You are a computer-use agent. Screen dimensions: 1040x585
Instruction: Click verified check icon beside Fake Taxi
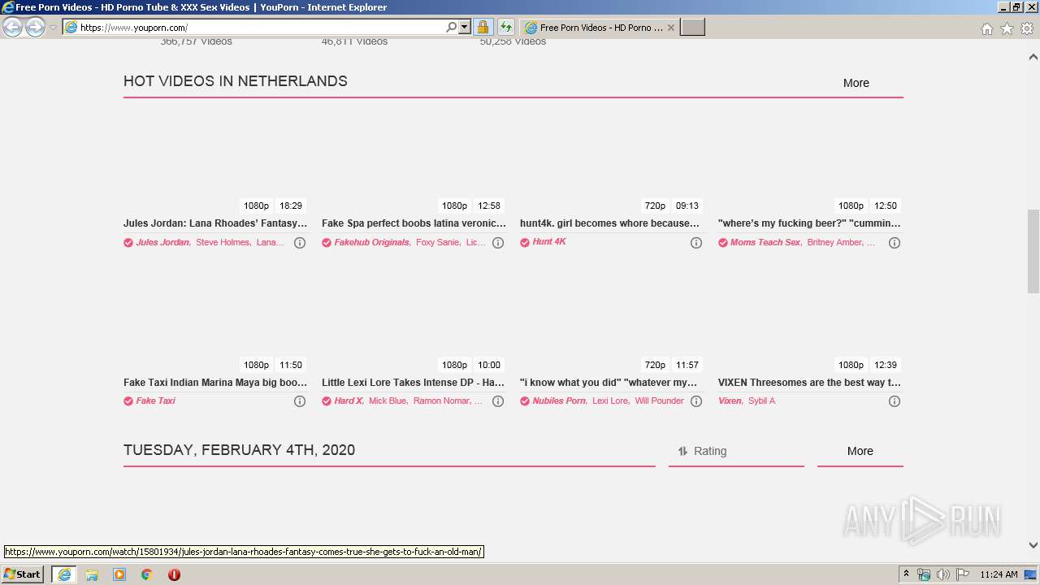[128, 401]
